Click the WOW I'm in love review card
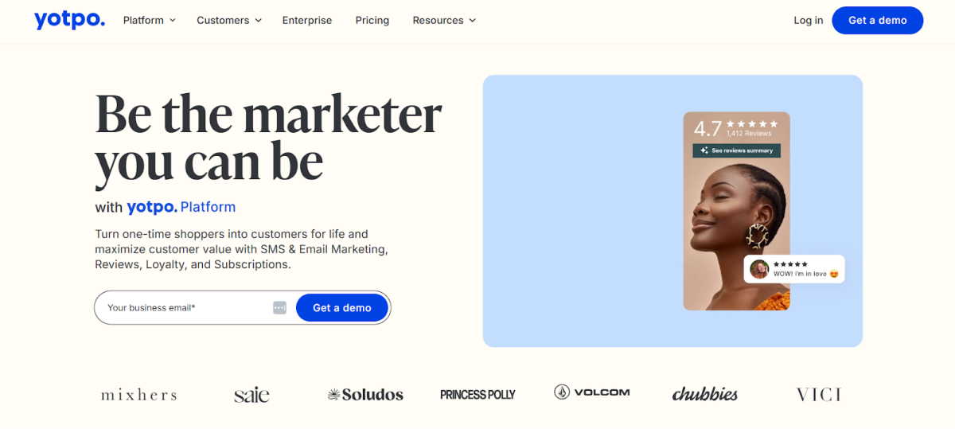Screen dimensions: 955x429 coord(794,269)
